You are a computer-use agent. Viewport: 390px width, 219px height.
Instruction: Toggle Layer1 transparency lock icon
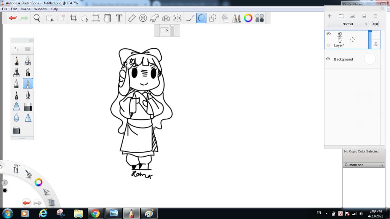(x=376, y=44)
